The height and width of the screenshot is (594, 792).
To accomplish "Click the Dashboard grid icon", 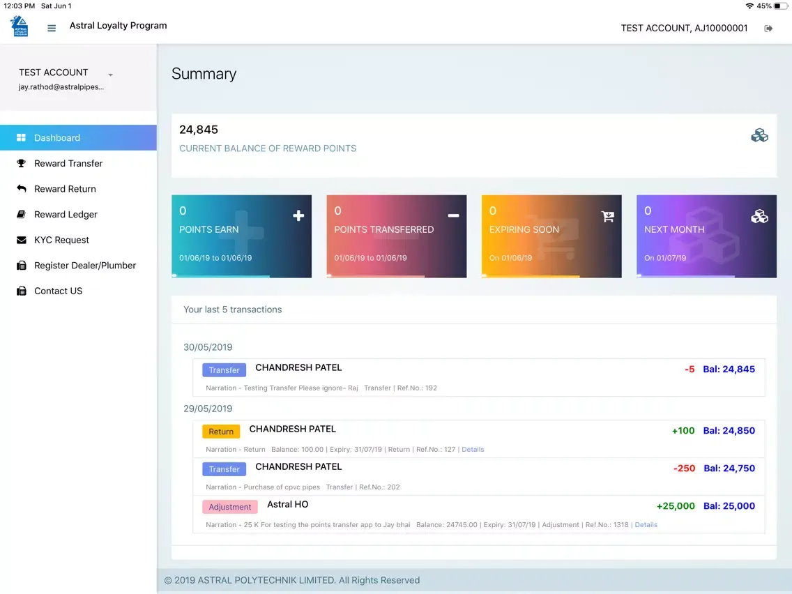I will [x=21, y=137].
